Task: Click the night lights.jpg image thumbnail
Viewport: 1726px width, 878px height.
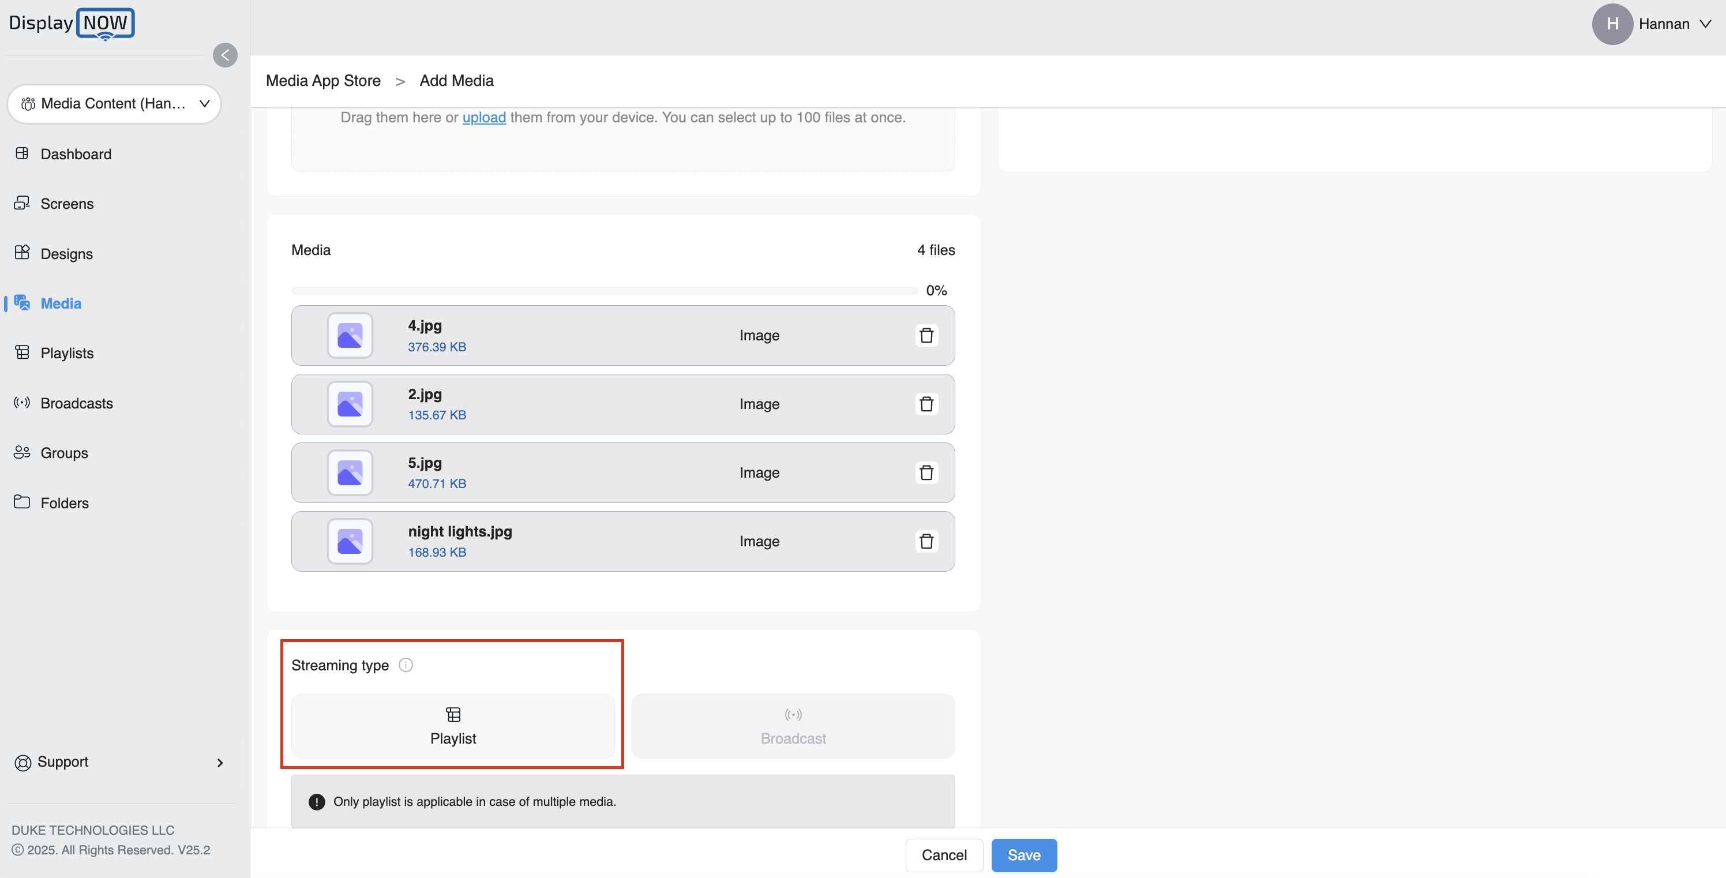Action: pyautogui.click(x=350, y=541)
